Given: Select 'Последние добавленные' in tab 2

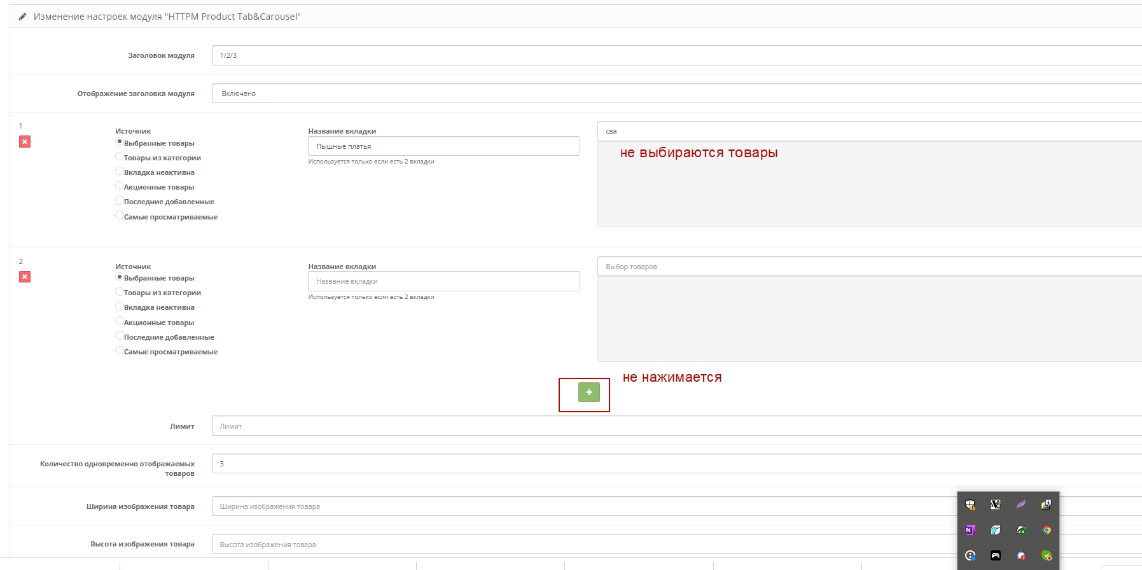Looking at the screenshot, I should 120,336.
